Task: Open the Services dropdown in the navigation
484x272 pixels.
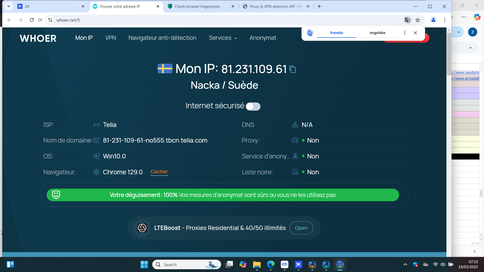Action: pos(223,38)
